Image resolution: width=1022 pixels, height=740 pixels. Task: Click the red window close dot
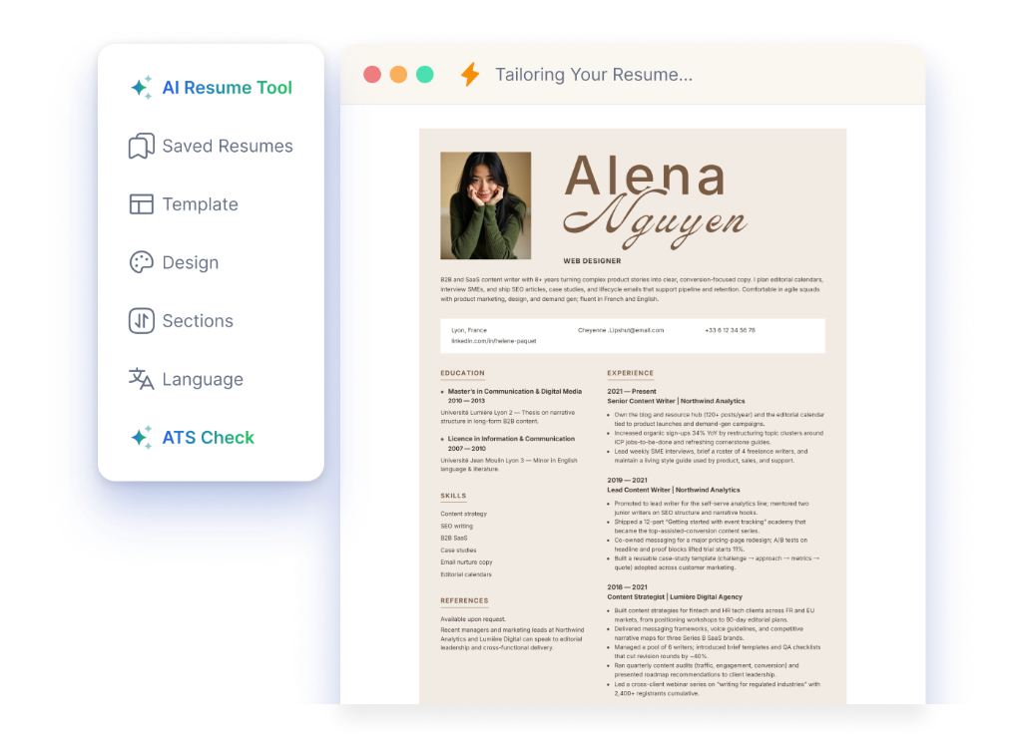pos(372,74)
